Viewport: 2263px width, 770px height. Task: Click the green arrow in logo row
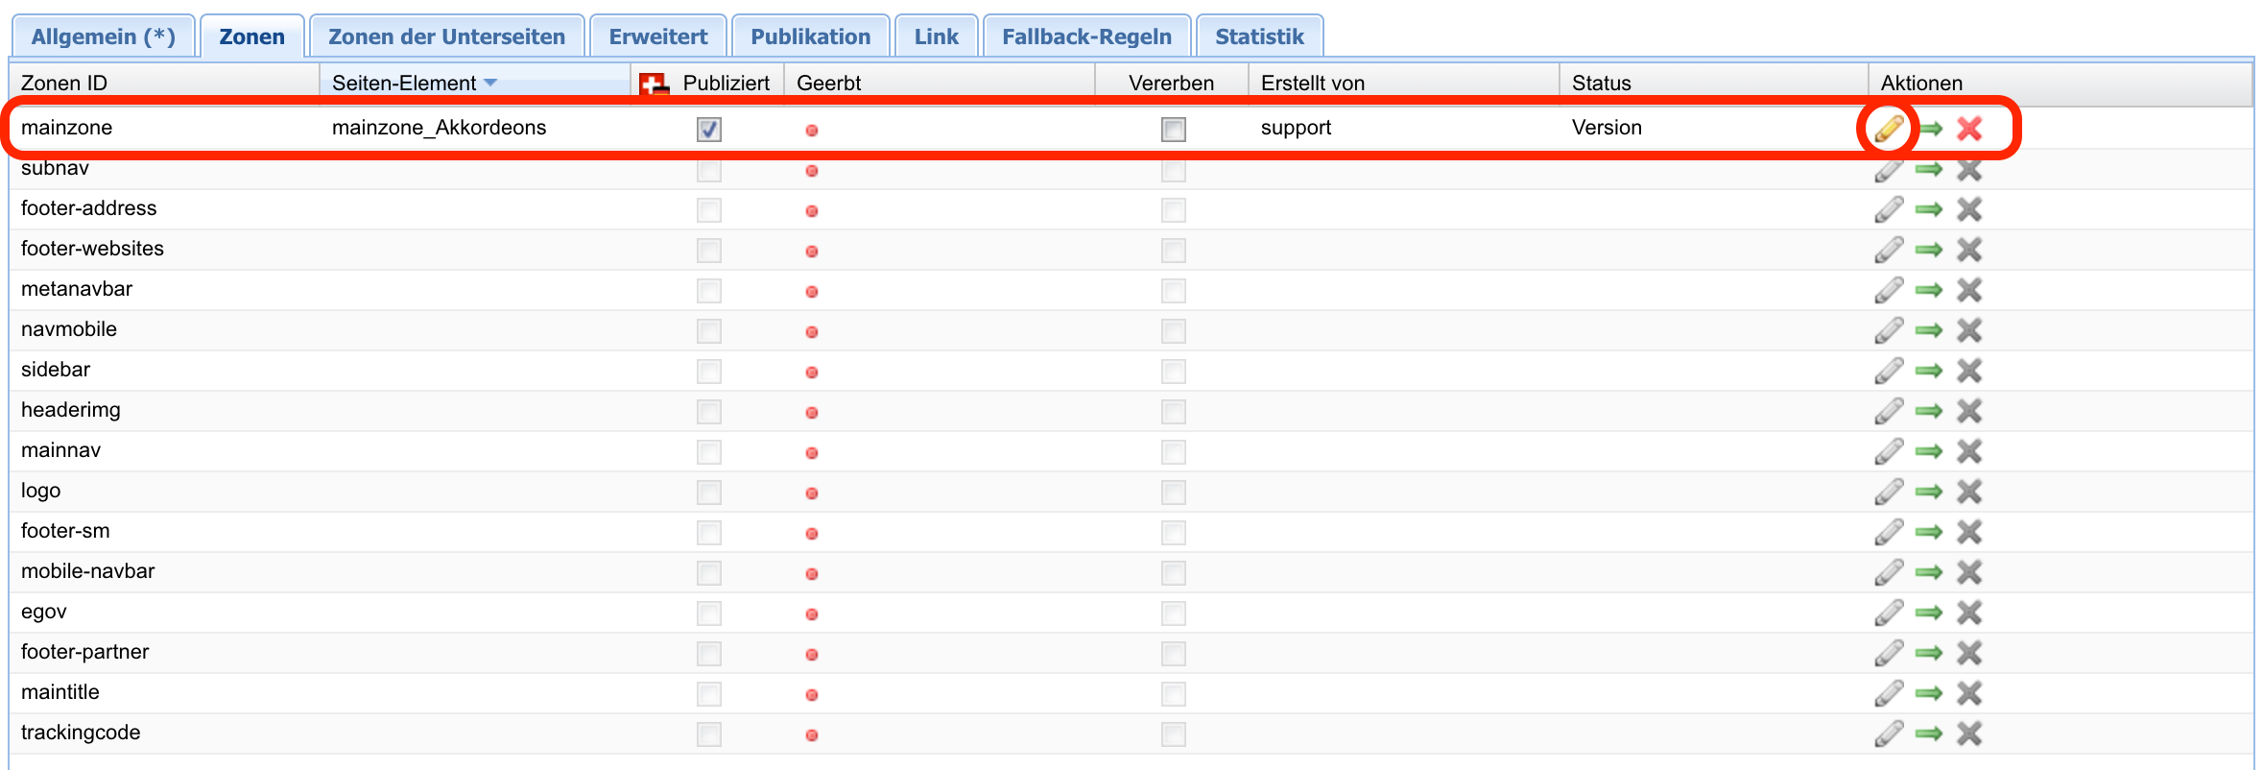click(x=1929, y=492)
